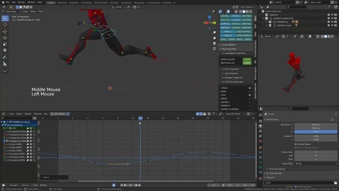Click the navigation gizmo Z axis
The height and width of the screenshot is (191, 339).
210,17
